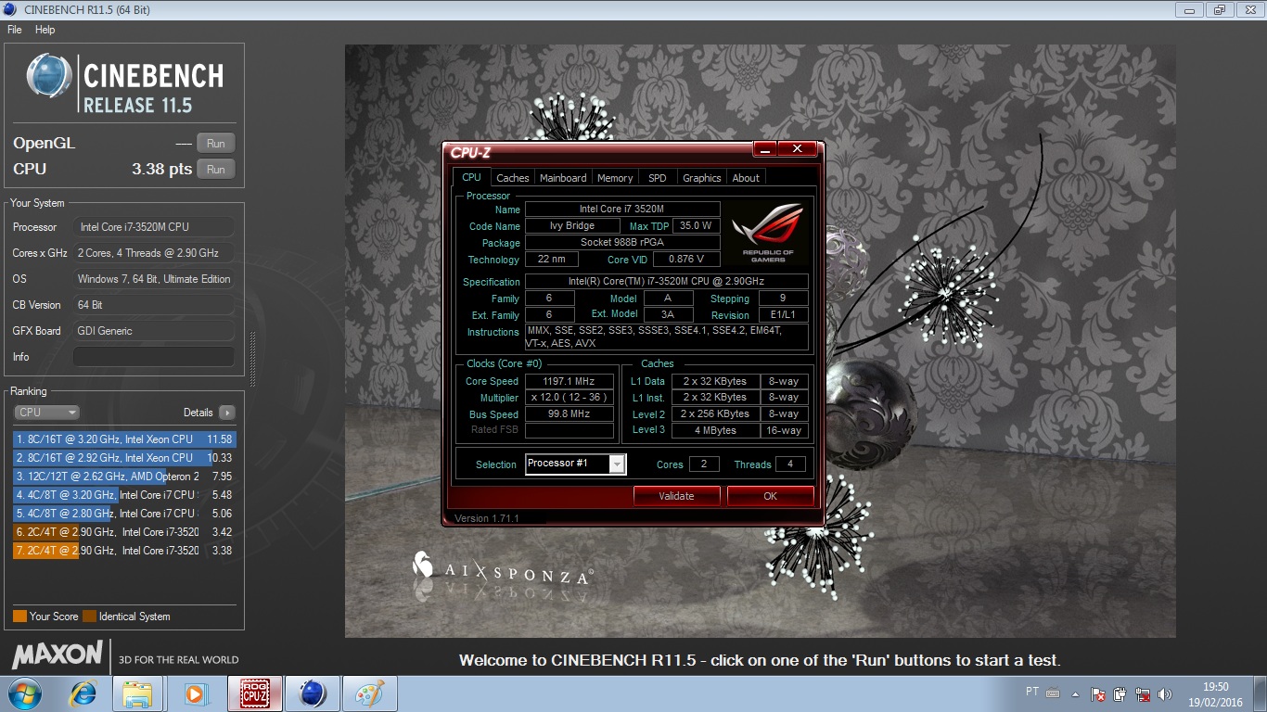This screenshot has height=712, width=1267.
Task: Click the Republic of Gamers logo
Action: point(767,232)
